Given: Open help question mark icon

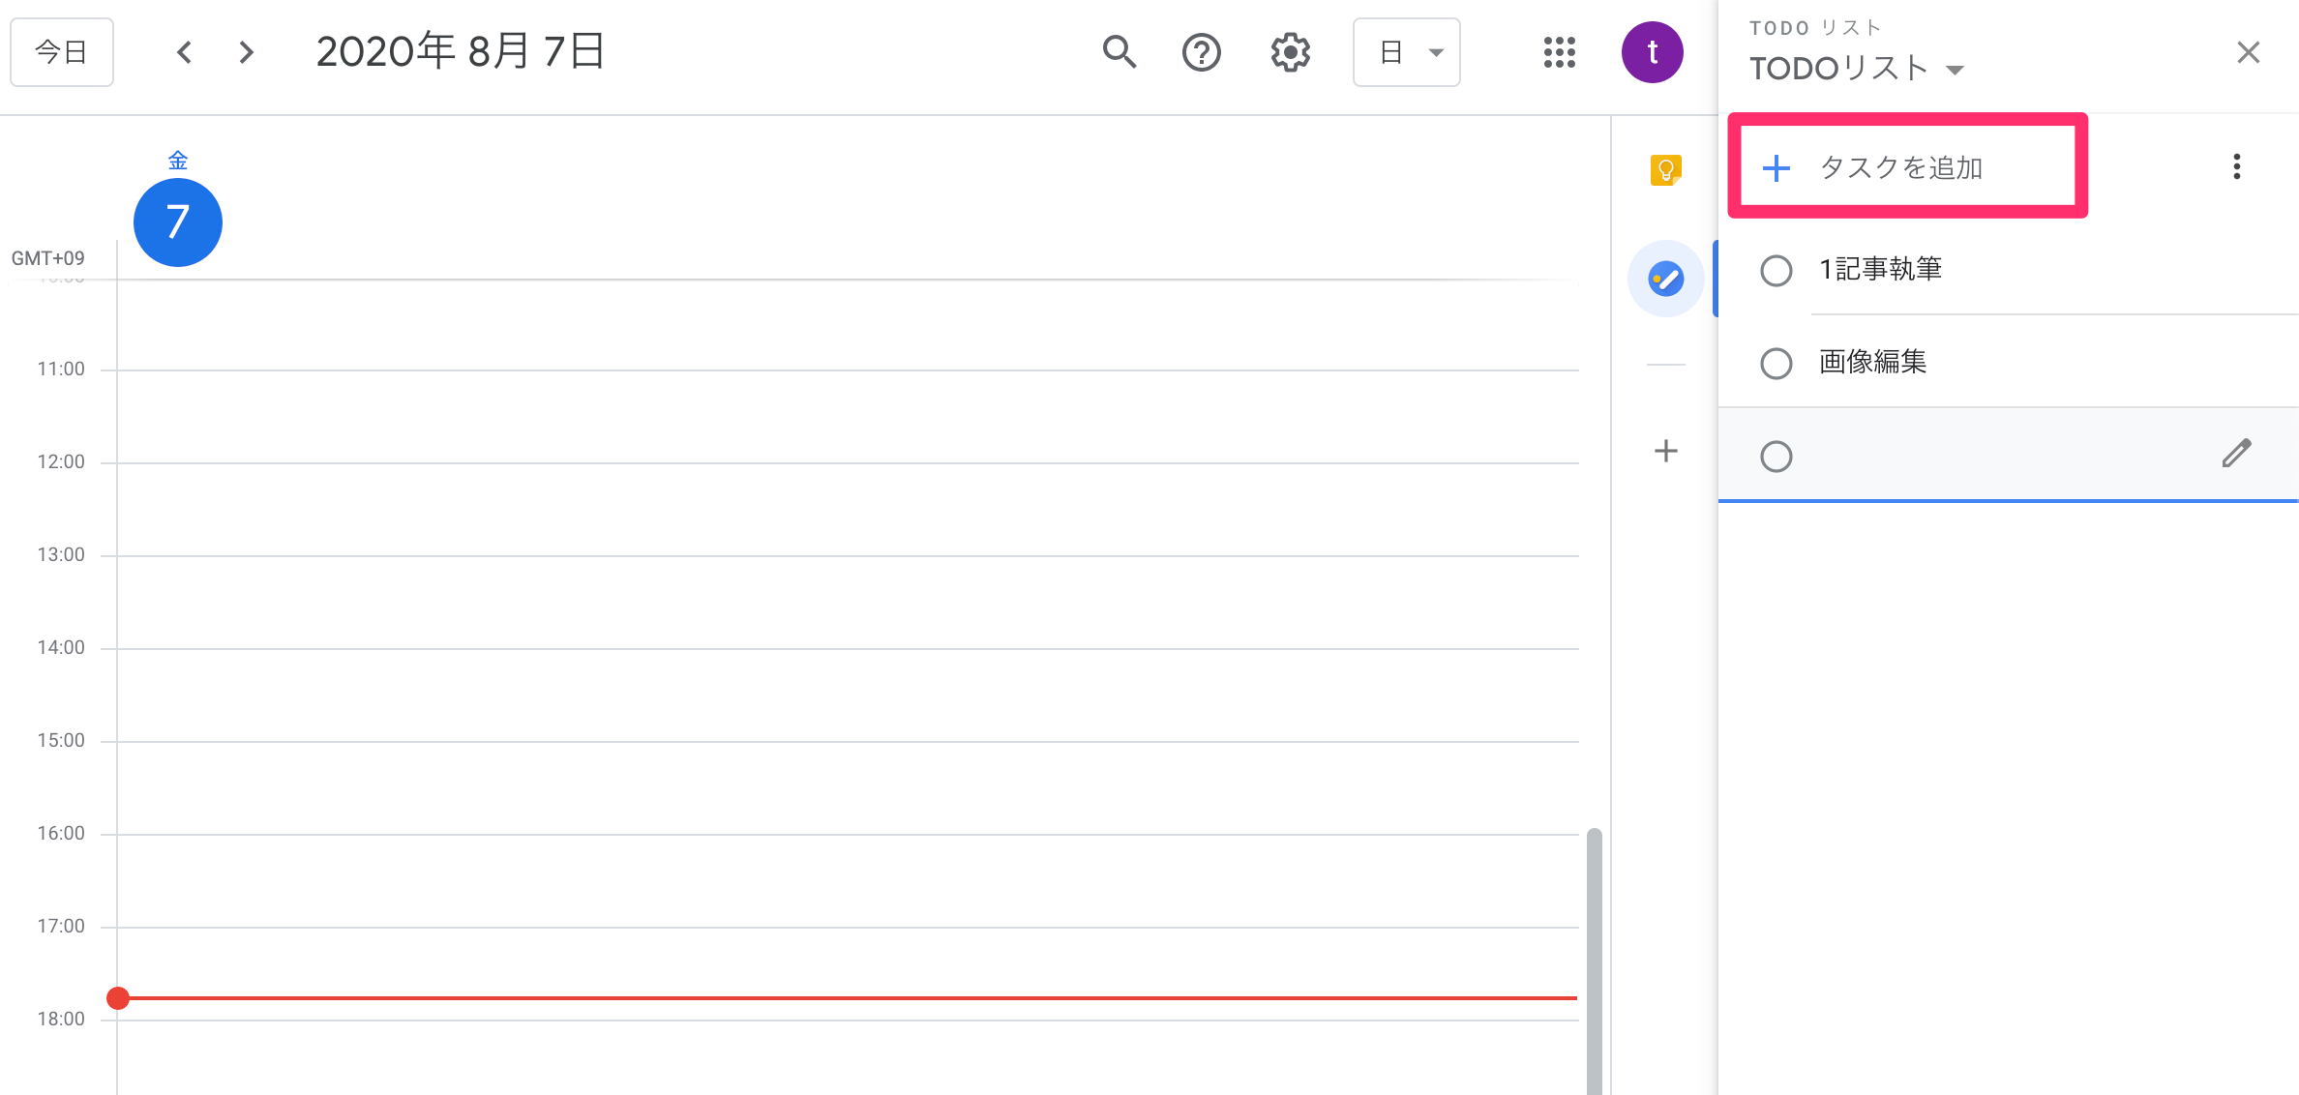Looking at the screenshot, I should (1202, 52).
